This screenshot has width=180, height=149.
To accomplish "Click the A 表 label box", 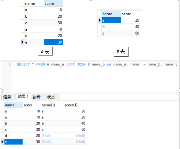I will click(45, 51).
